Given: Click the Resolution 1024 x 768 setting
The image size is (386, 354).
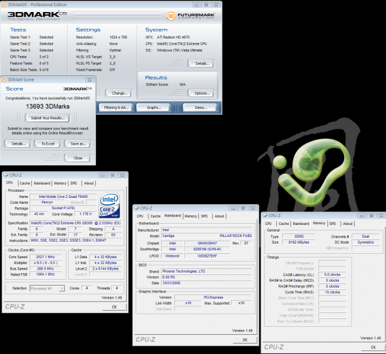Looking at the screenshot, I should [118, 37].
